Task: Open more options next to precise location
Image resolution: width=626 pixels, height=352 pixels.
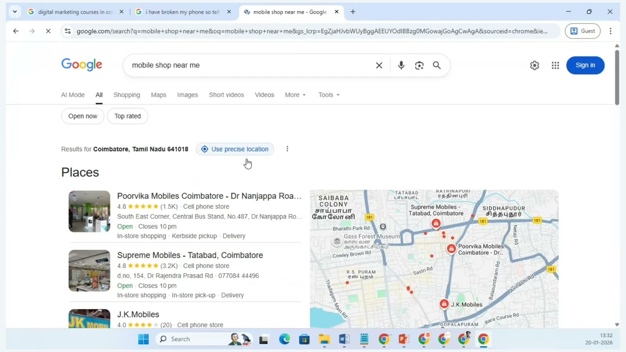Action: (x=287, y=149)
